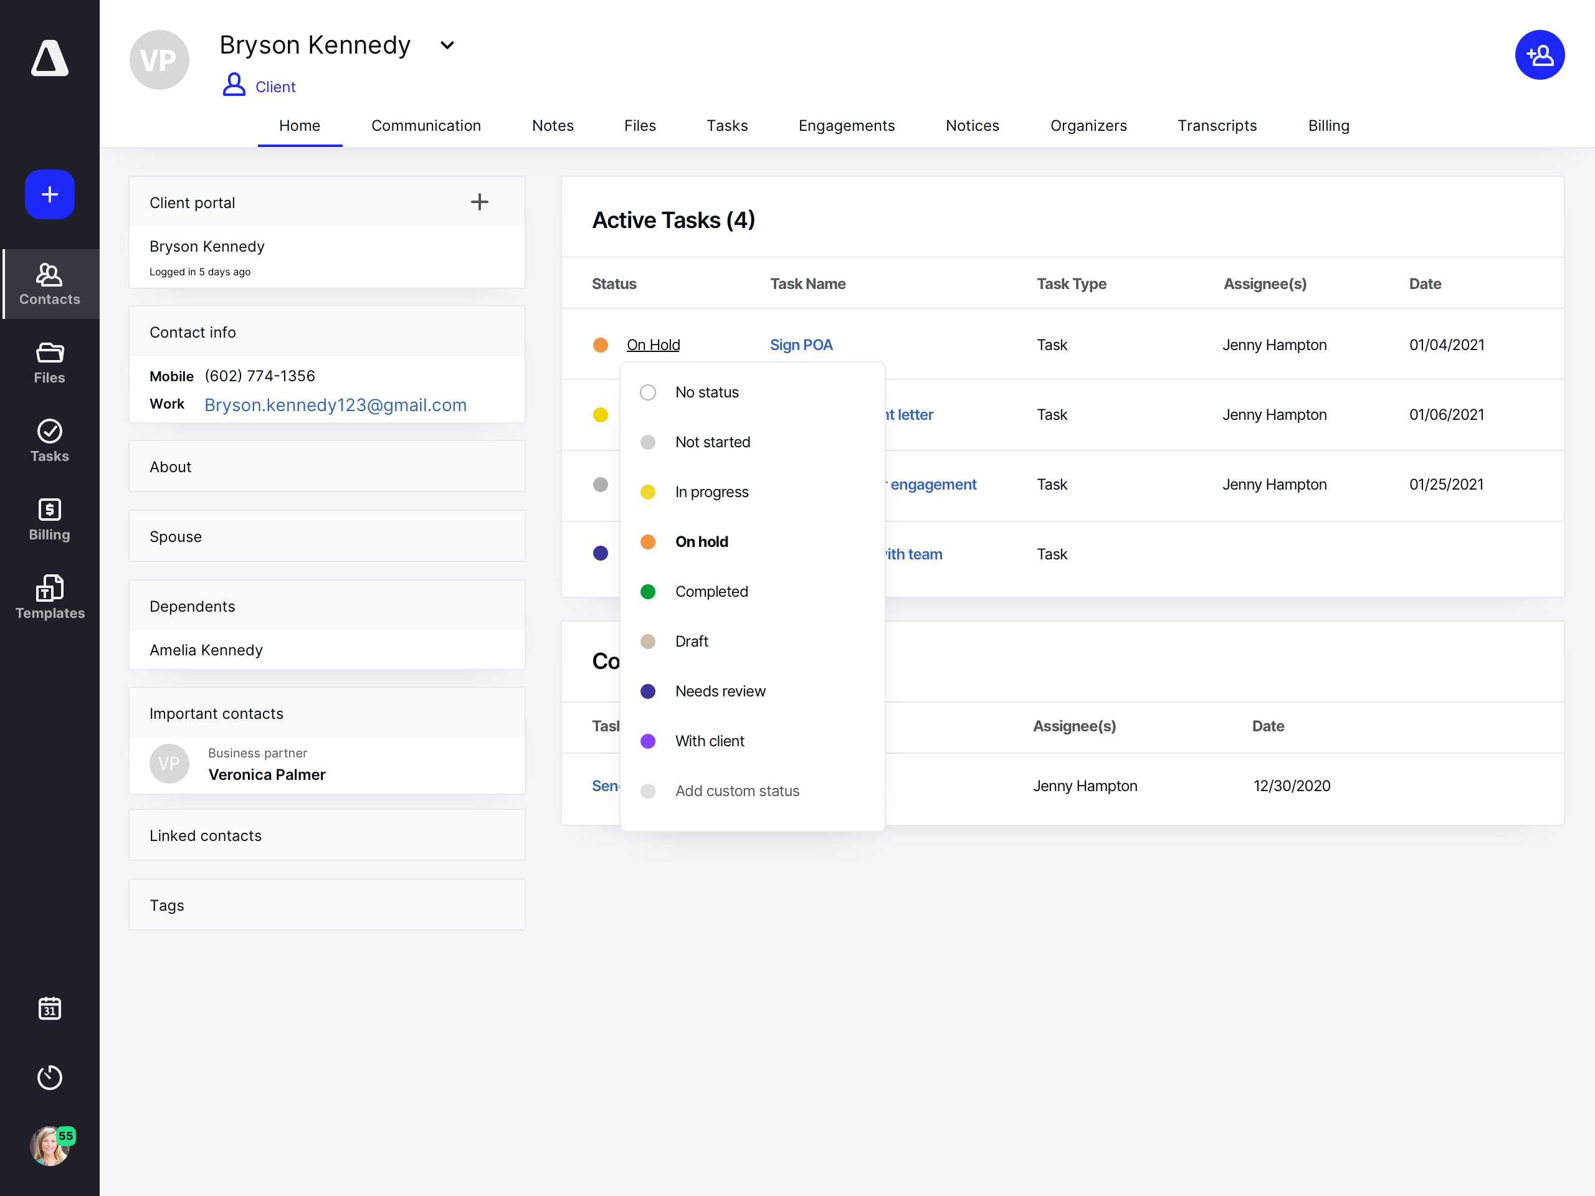Viewport: 1595px width, 1196px height.
Task: Open Billing in the left sidebar
Action: click(50, 520)
